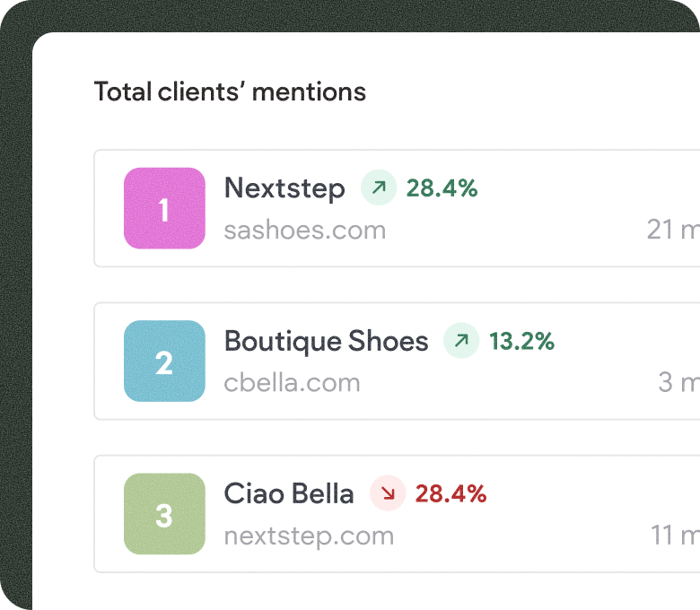Image resolution: width=700 pixels, height=610 pixels.
Task: Click the 3 mentions count for Boutique Shoes
Action: (x=679, y=382)
